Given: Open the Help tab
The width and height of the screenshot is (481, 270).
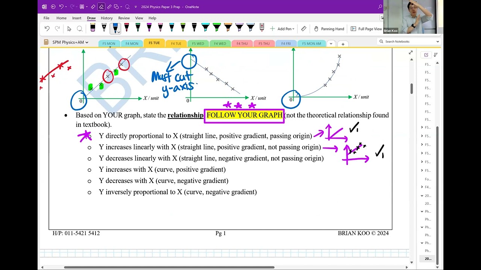Looking at the screenshot, I should coord(152,18).
